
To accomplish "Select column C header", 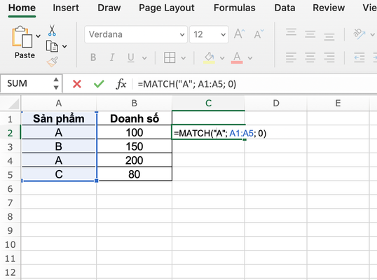I will 208,104.
